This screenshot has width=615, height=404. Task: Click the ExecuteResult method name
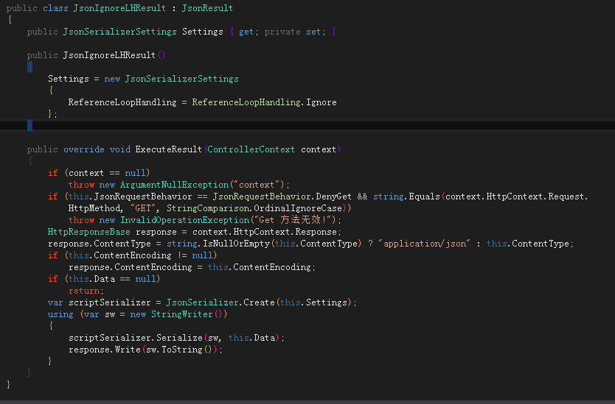169,149
